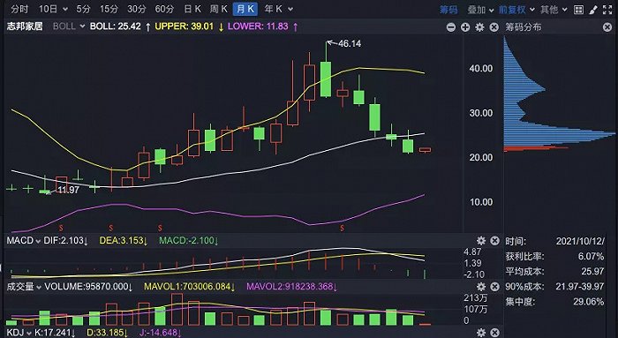The image size is (618, 338).
Task: Toggle fullscreen expand icon at top right
Action: click(607, 10)
